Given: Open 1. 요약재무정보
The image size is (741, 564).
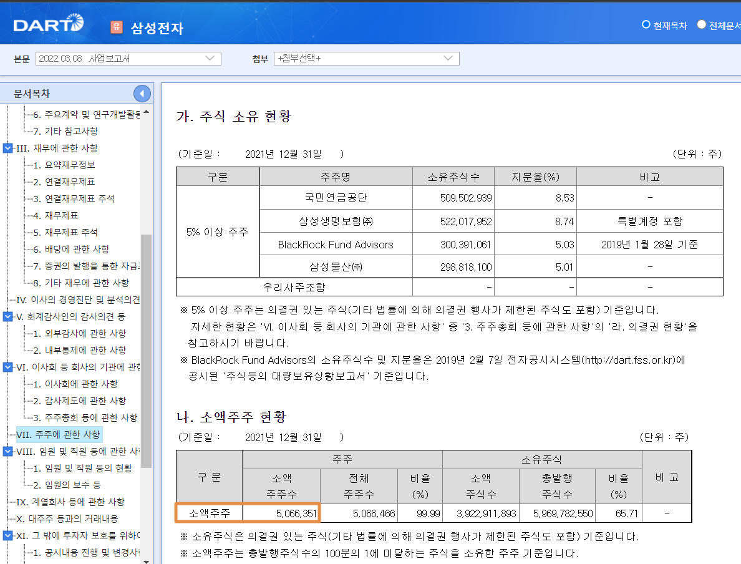Looking at the screenshot, I should (64, 165).
